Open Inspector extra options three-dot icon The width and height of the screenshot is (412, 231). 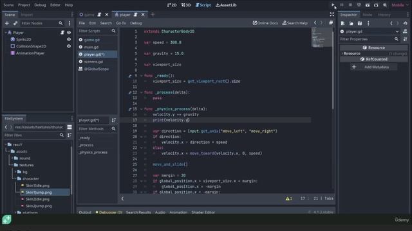point(368,23)
